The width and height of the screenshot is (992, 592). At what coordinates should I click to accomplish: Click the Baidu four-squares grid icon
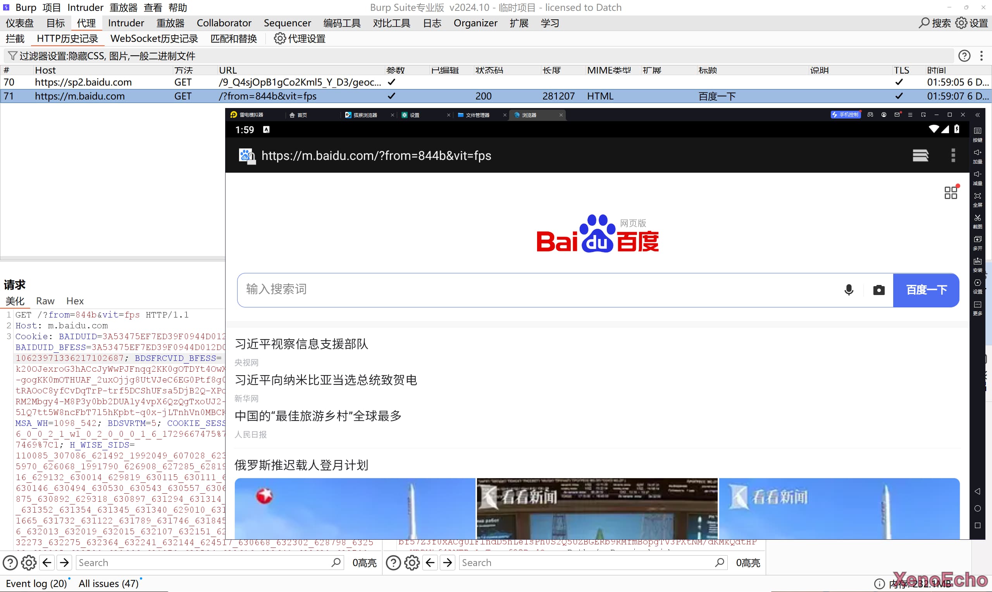[951, 193]
